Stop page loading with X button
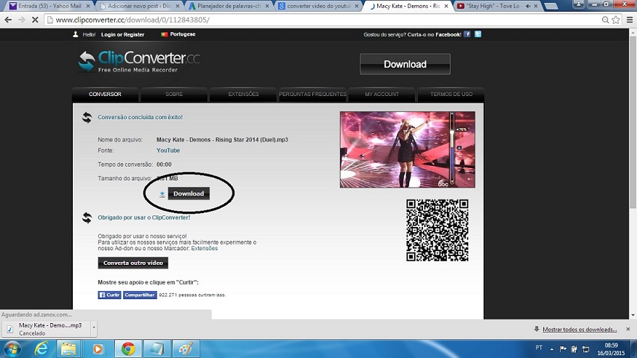This screenshot has width=637, height=358. click(x=35, y=20)
